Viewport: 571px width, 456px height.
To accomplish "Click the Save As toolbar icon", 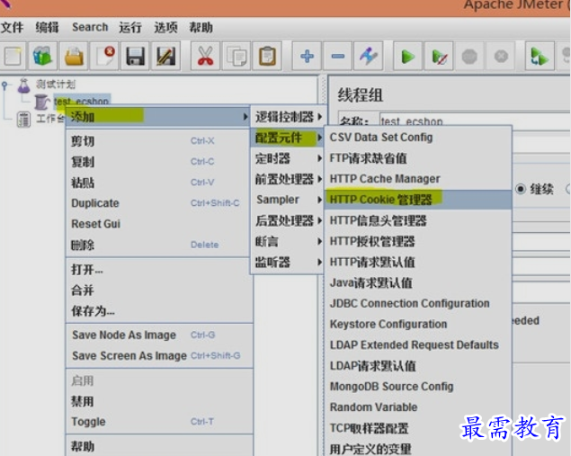I will (x=166, y=57).
